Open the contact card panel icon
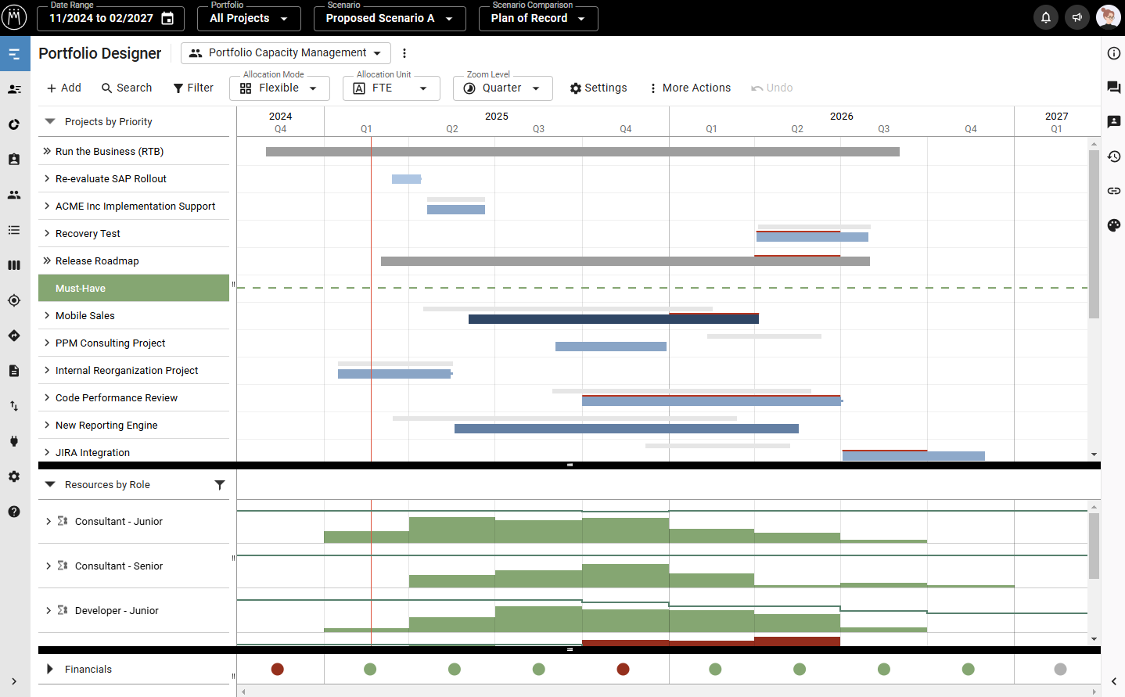The height and width of the screenshot is (697, 1125). 1114,122
